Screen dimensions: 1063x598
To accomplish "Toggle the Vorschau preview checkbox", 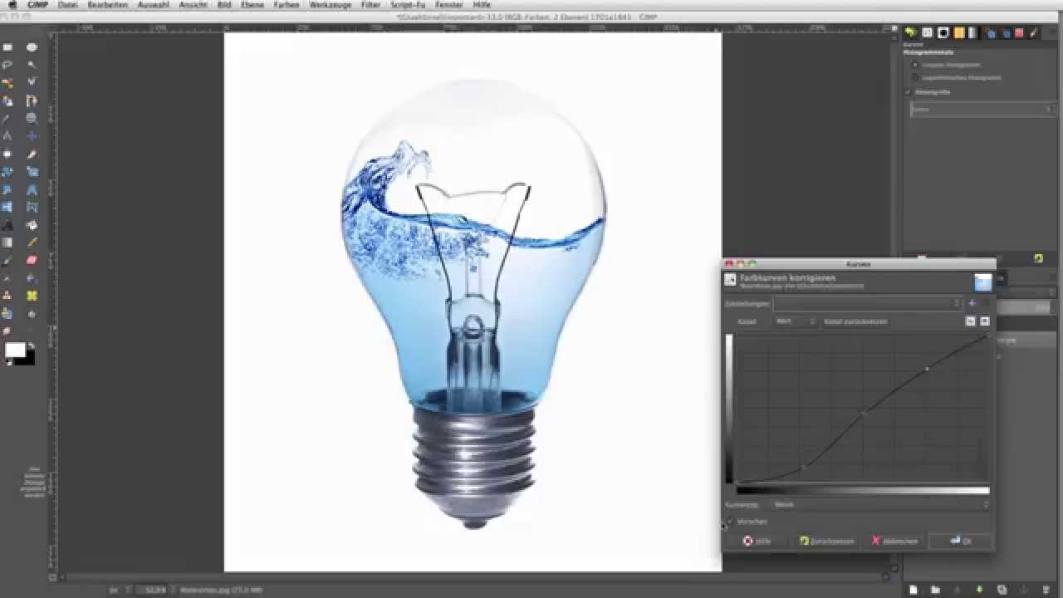I will 729,522.
